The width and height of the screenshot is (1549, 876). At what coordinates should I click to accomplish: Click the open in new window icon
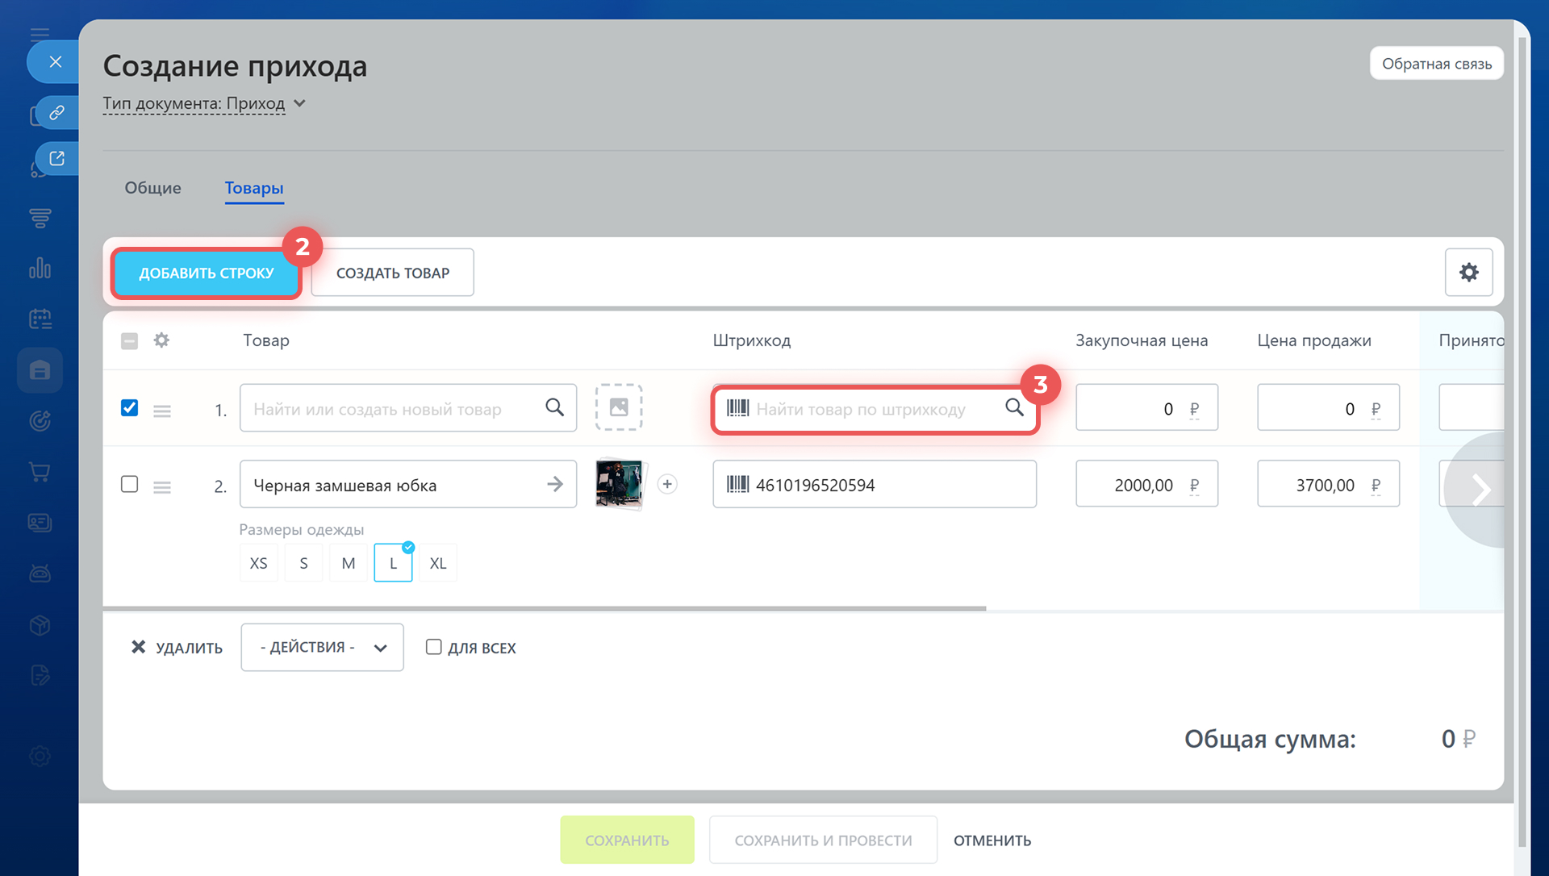click(56, 158)
